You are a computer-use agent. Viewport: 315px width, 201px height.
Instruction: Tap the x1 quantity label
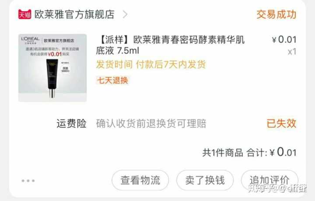pyautogui.click(x=292, y=52)
